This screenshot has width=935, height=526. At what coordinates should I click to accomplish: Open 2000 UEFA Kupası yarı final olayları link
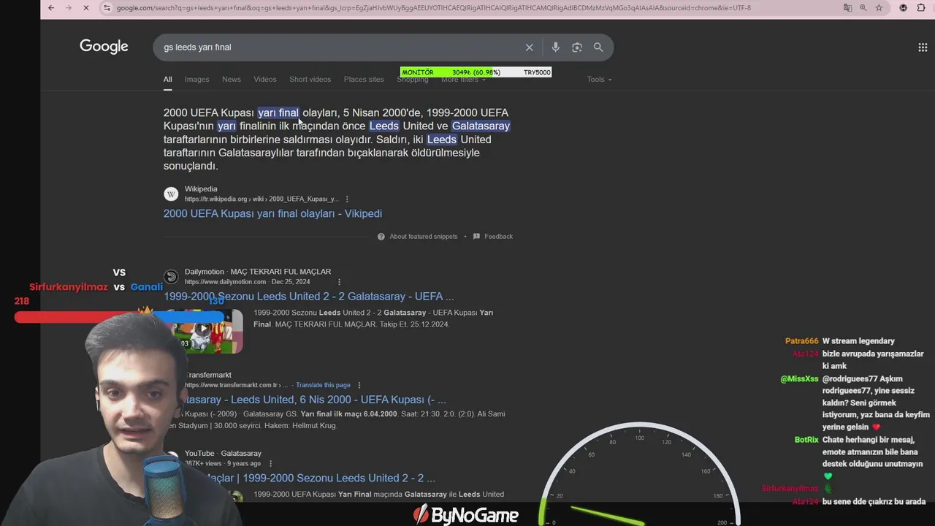(x=272, y=213)
